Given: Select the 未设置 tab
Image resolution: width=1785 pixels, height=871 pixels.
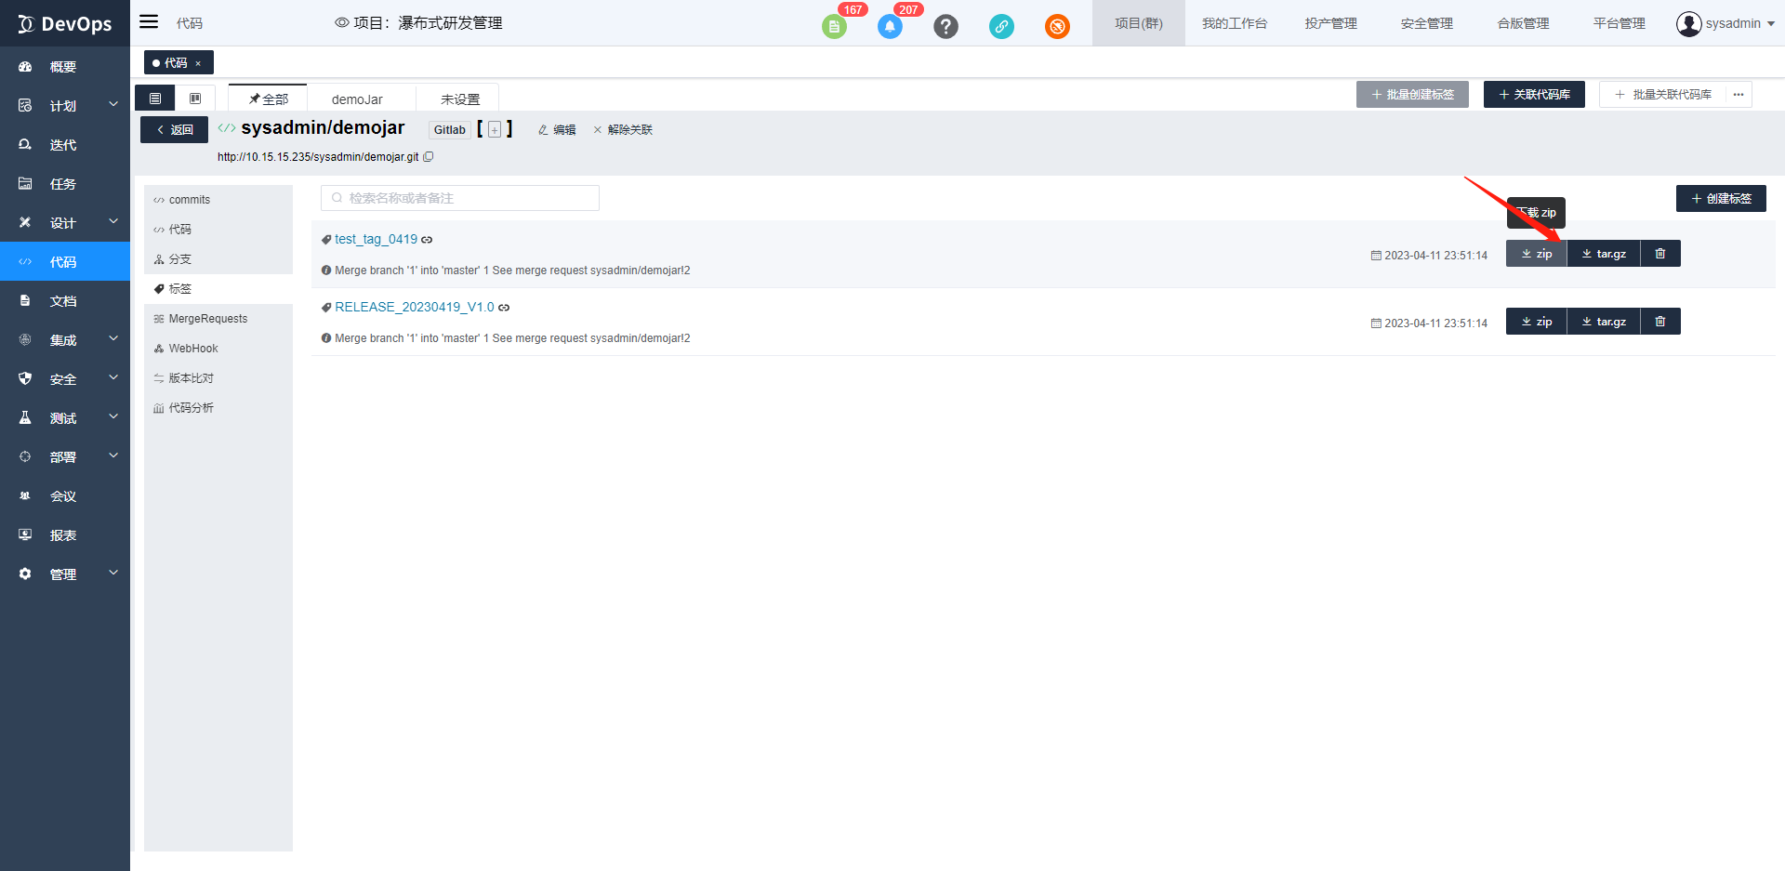Looking at the screenshot, I should 460,99.
